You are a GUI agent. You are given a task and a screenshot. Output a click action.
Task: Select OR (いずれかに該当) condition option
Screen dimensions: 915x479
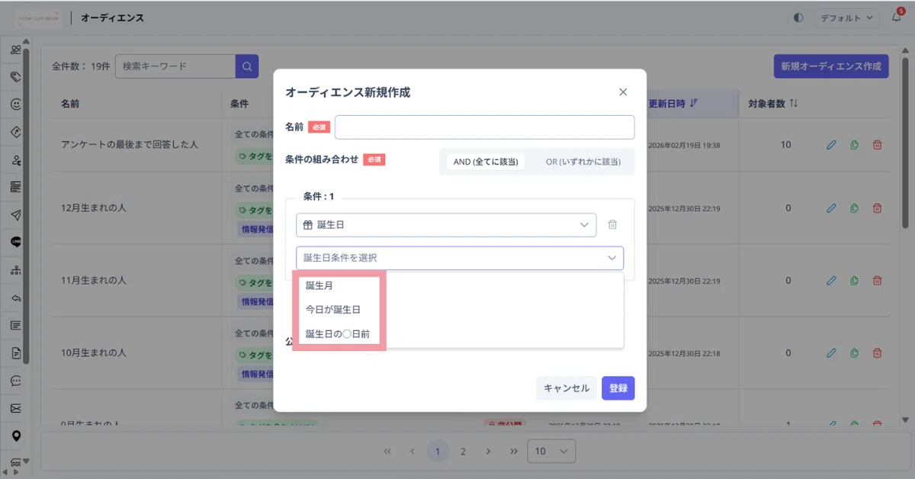pyautogui.click(x=583, y=162)
